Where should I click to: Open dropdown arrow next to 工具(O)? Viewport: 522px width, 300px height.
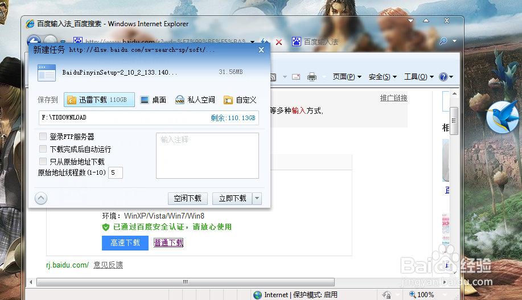tap(432, 77)
